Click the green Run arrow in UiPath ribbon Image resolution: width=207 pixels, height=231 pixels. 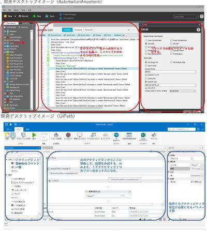(34, 135)
